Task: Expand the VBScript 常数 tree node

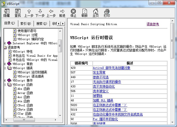Action: 5,64
